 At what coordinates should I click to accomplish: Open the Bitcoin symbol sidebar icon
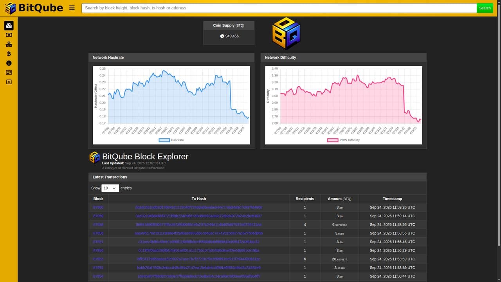(9, 54)
